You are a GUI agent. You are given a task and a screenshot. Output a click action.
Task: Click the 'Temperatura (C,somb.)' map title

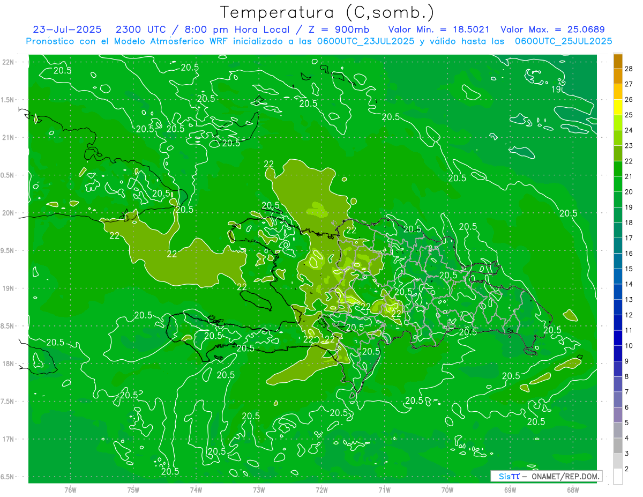point(327,12)
